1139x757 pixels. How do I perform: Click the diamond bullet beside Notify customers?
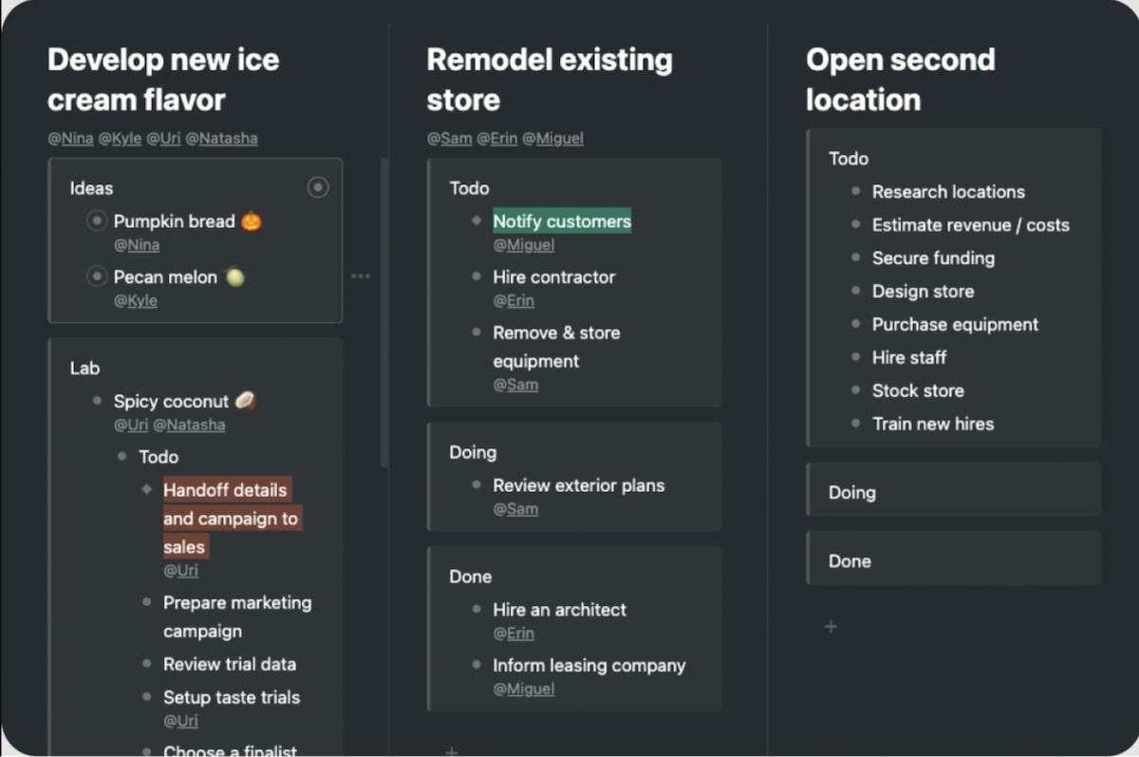pos(476,221)
